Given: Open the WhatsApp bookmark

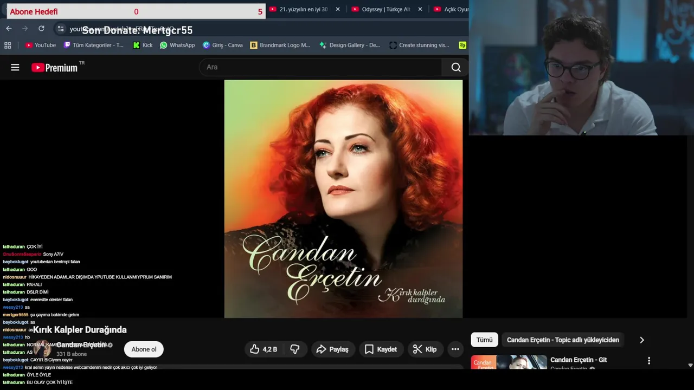Looking at the screenshot, I should (x=177, y=45).
